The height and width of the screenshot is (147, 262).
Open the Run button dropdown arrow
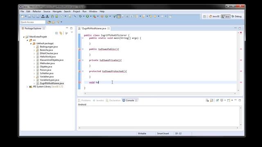(91, 16)
